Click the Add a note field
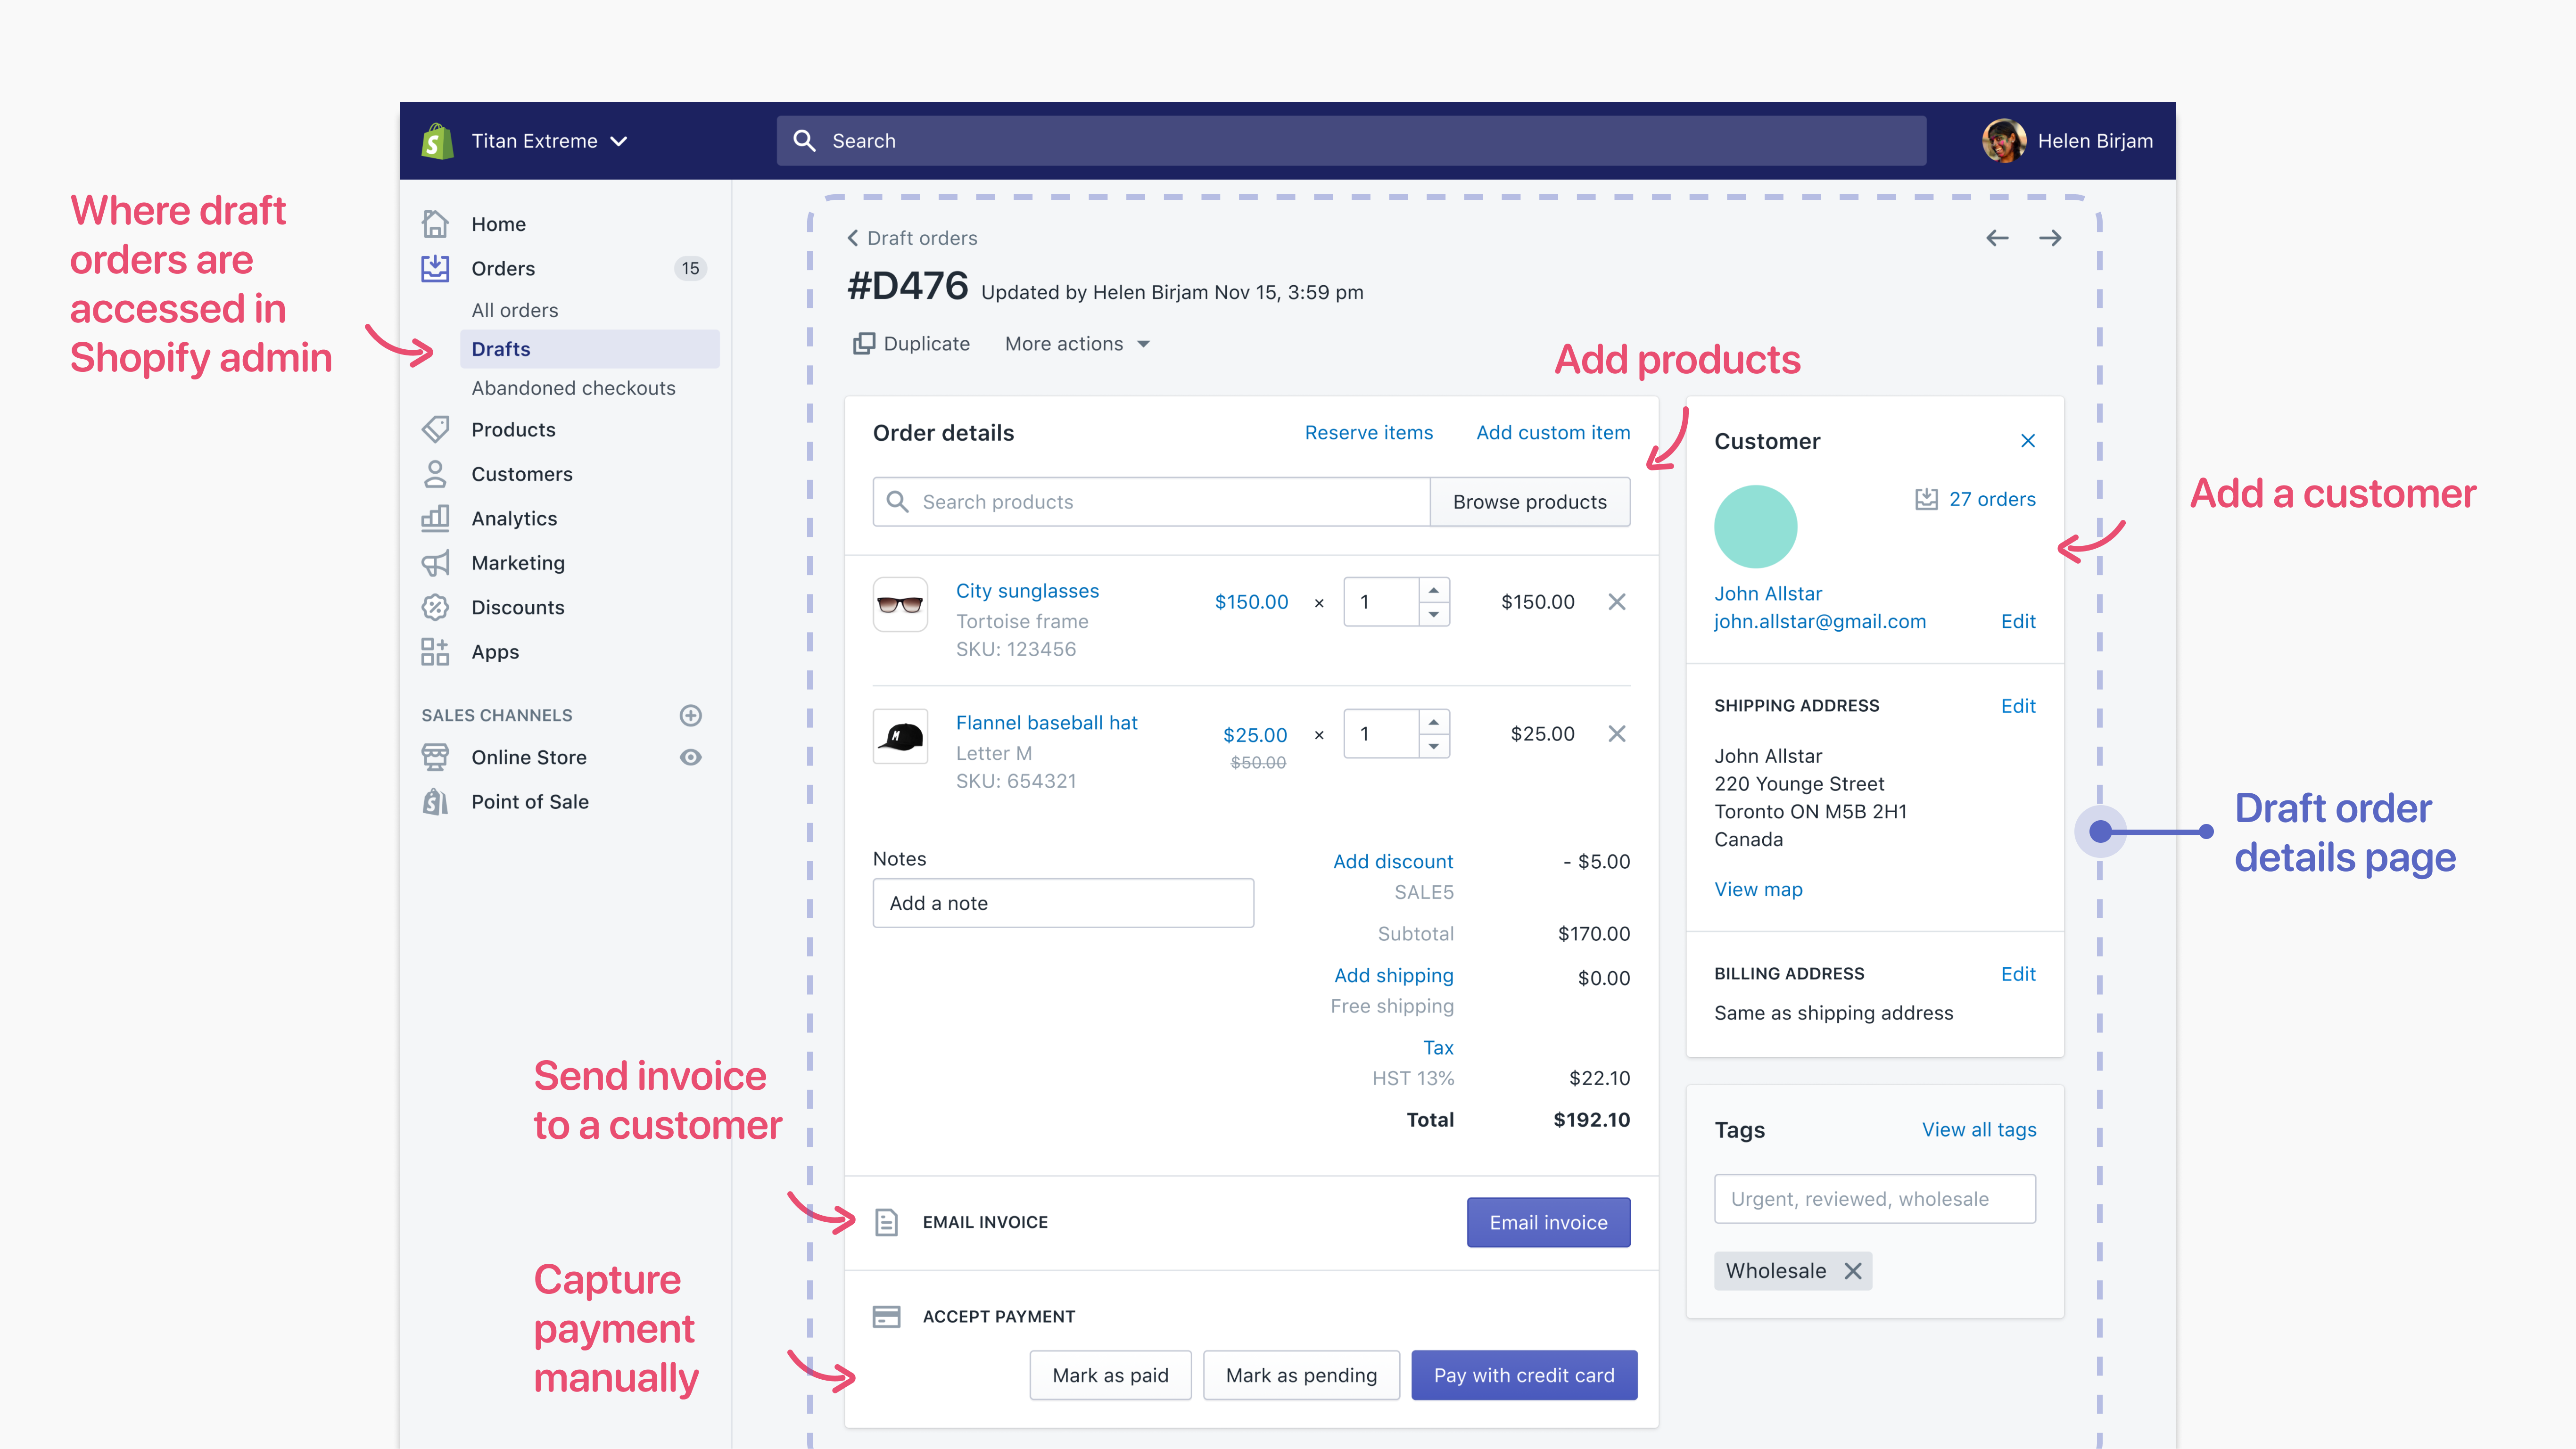This screenshot has width=2576, height=1449. [x=1063, y=903]
